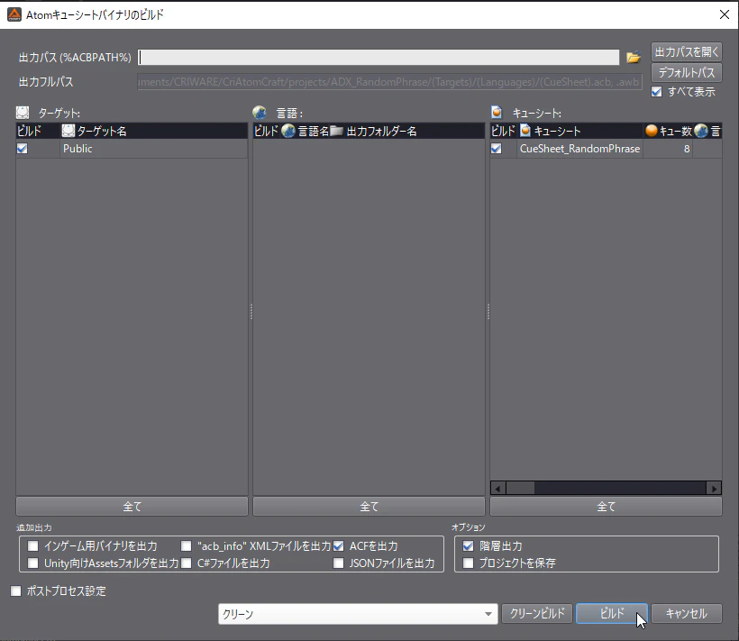Select the CueSheet_RandomPhrase row text
This screenshot has height=641, width=739.
pos(579,149)
